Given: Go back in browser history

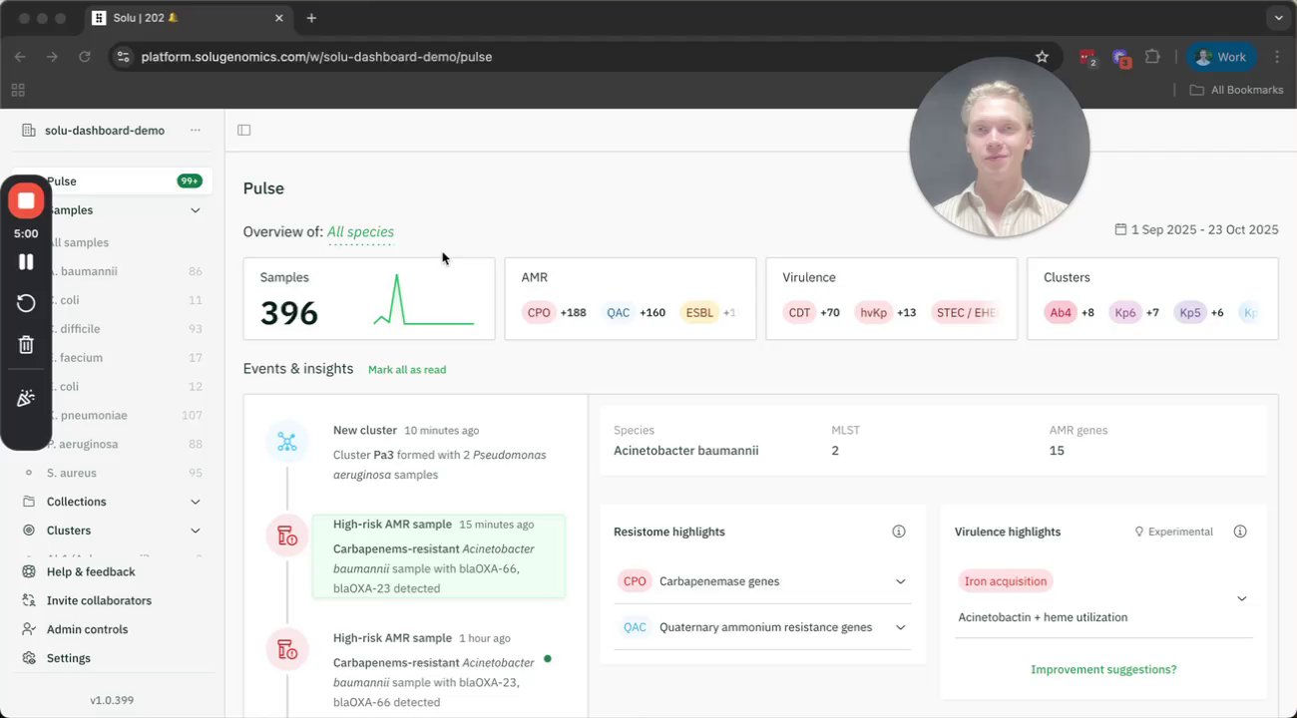Looking at the screenshot, I should [x=20, y=57].
